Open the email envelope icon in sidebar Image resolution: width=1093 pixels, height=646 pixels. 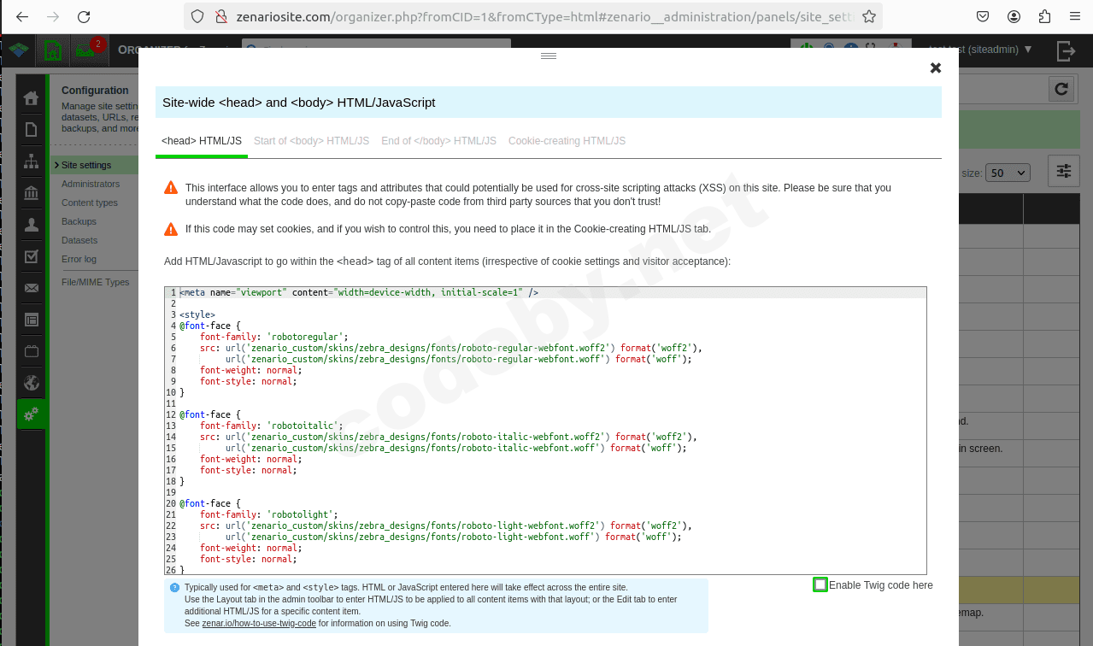click(x=32, y=288)
